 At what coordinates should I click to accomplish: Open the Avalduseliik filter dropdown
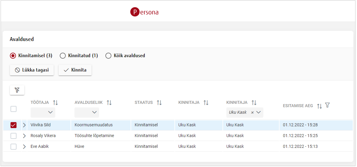[x=87, y=112]
